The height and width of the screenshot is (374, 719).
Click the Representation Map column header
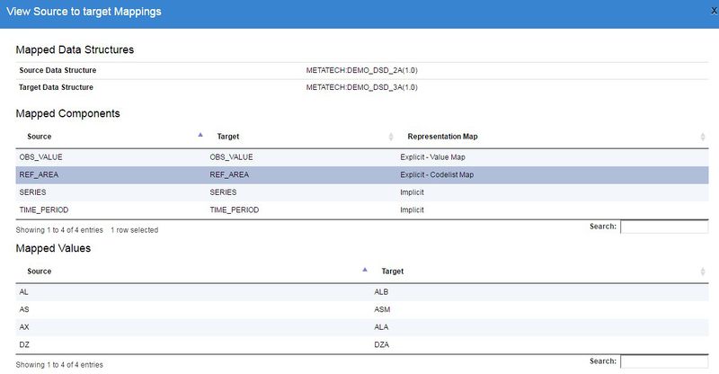442,137
